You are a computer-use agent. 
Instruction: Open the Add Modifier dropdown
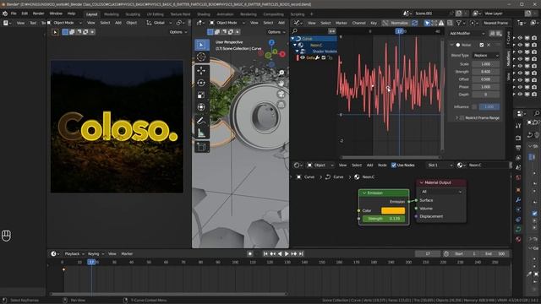pos(467,34)
